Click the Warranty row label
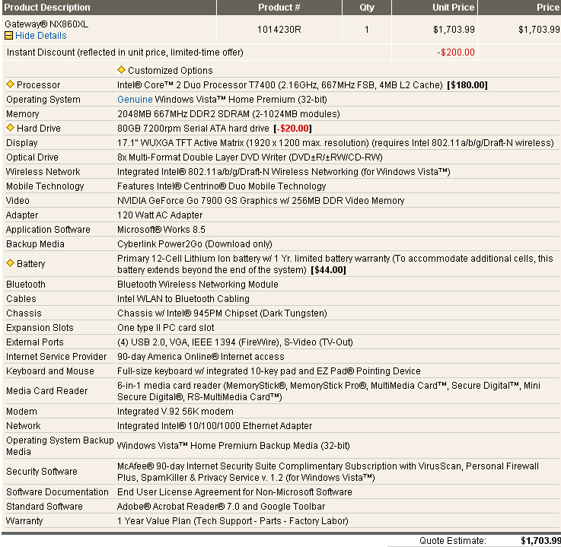This screenshot has height=547, width=561. (x=24, y=521)
